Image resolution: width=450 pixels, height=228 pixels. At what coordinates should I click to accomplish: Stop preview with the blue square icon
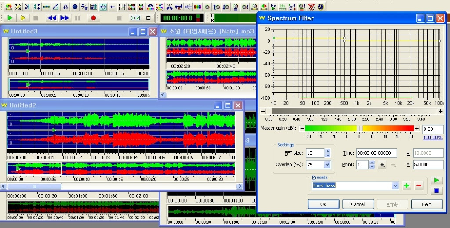point(436,191)
